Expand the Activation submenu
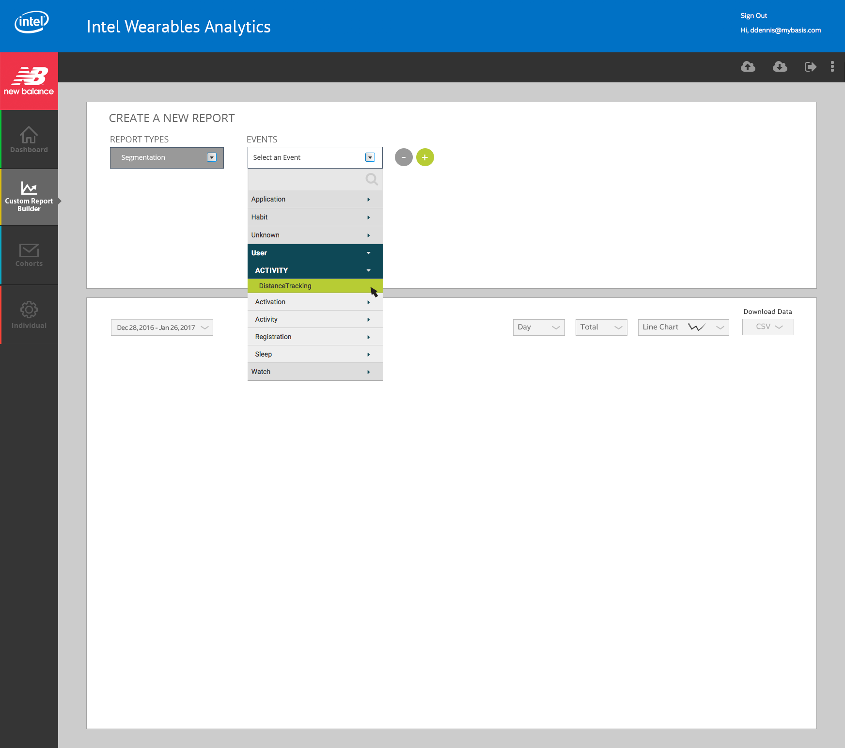Screen dimensions: 845x748 315,302
